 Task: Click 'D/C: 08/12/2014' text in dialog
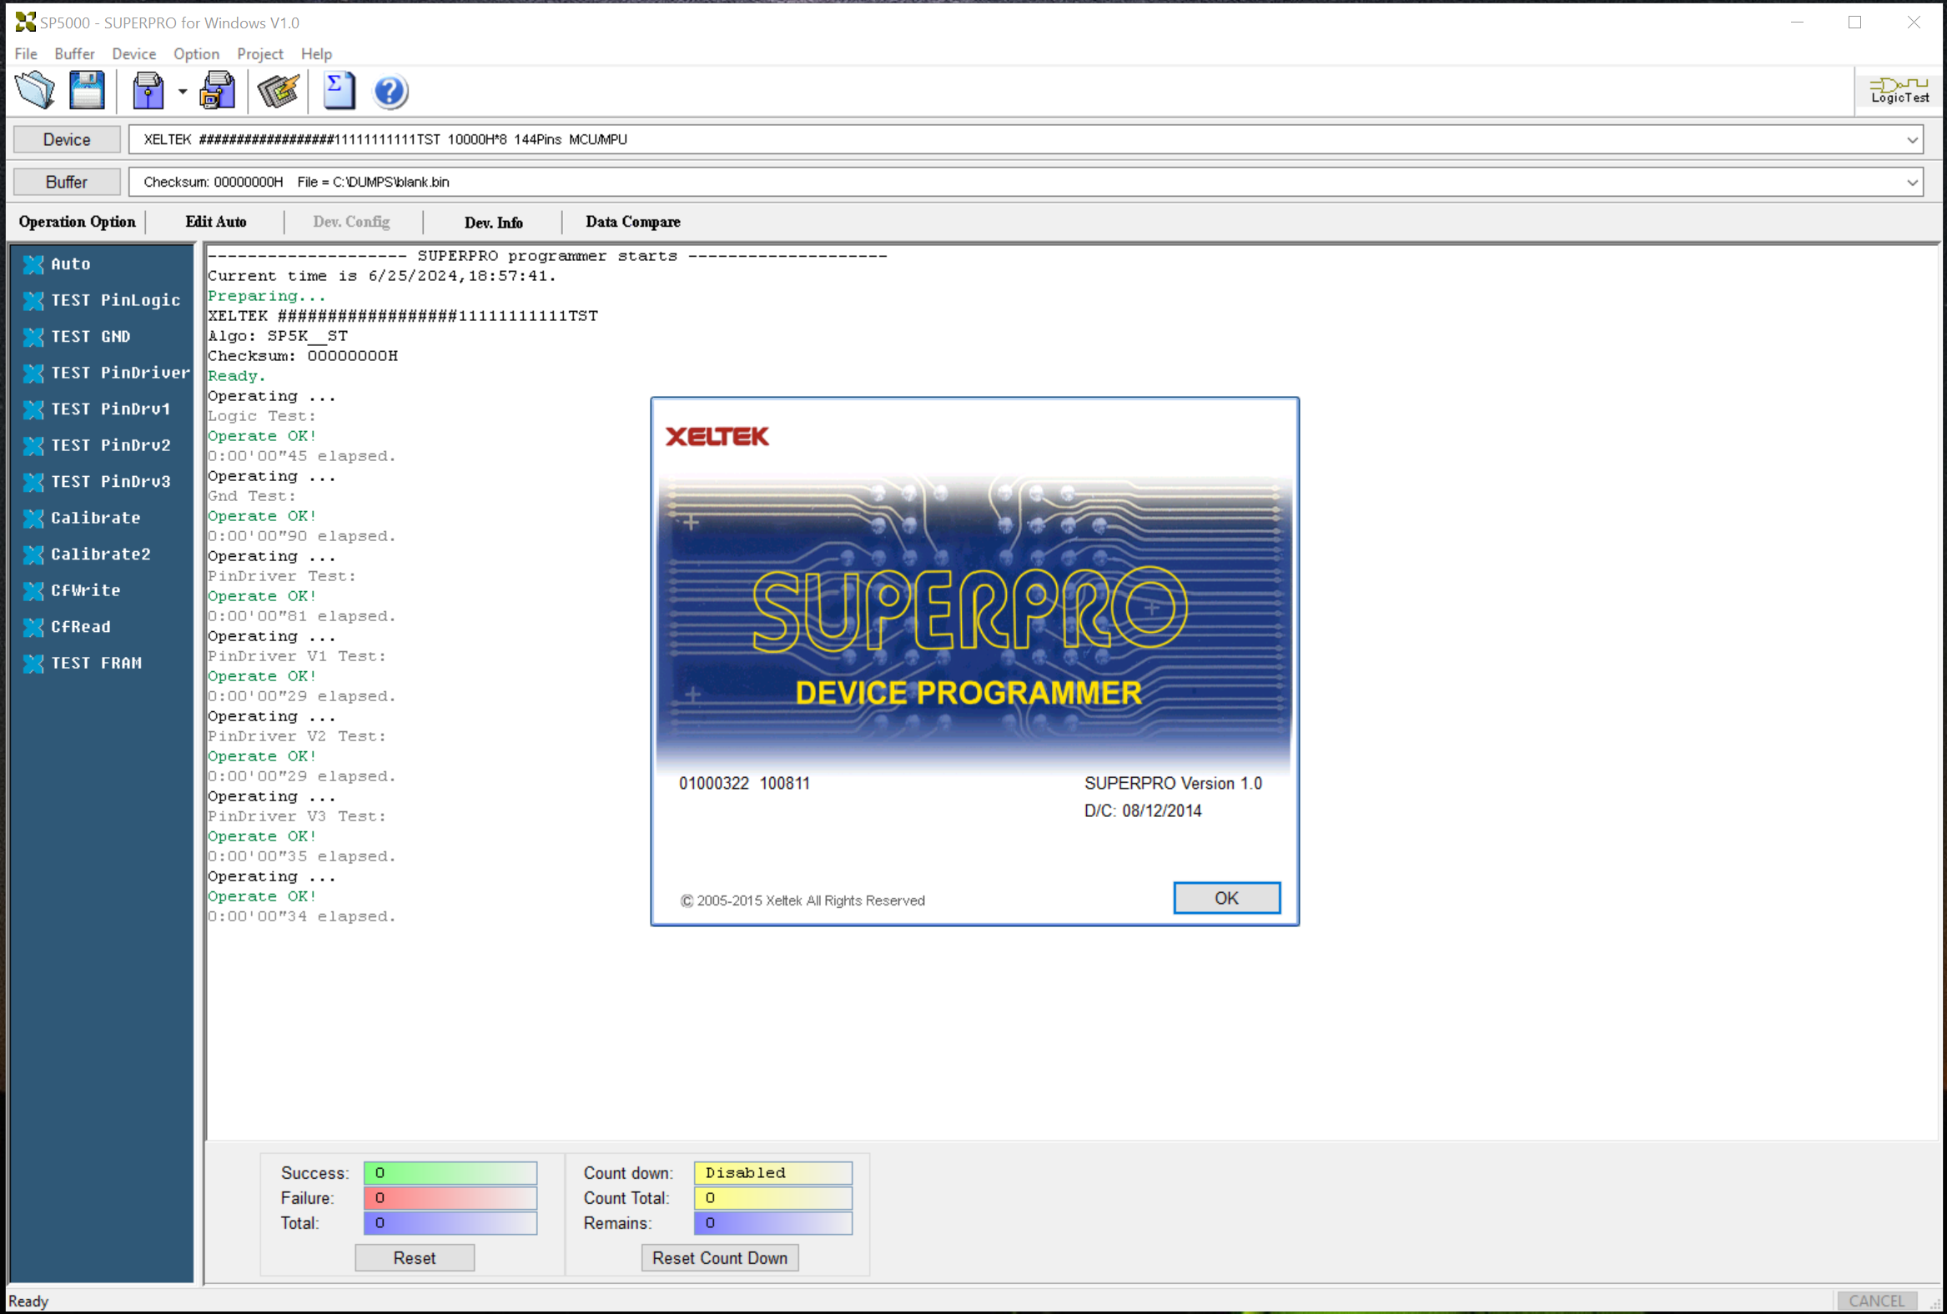click(1143, 810)
